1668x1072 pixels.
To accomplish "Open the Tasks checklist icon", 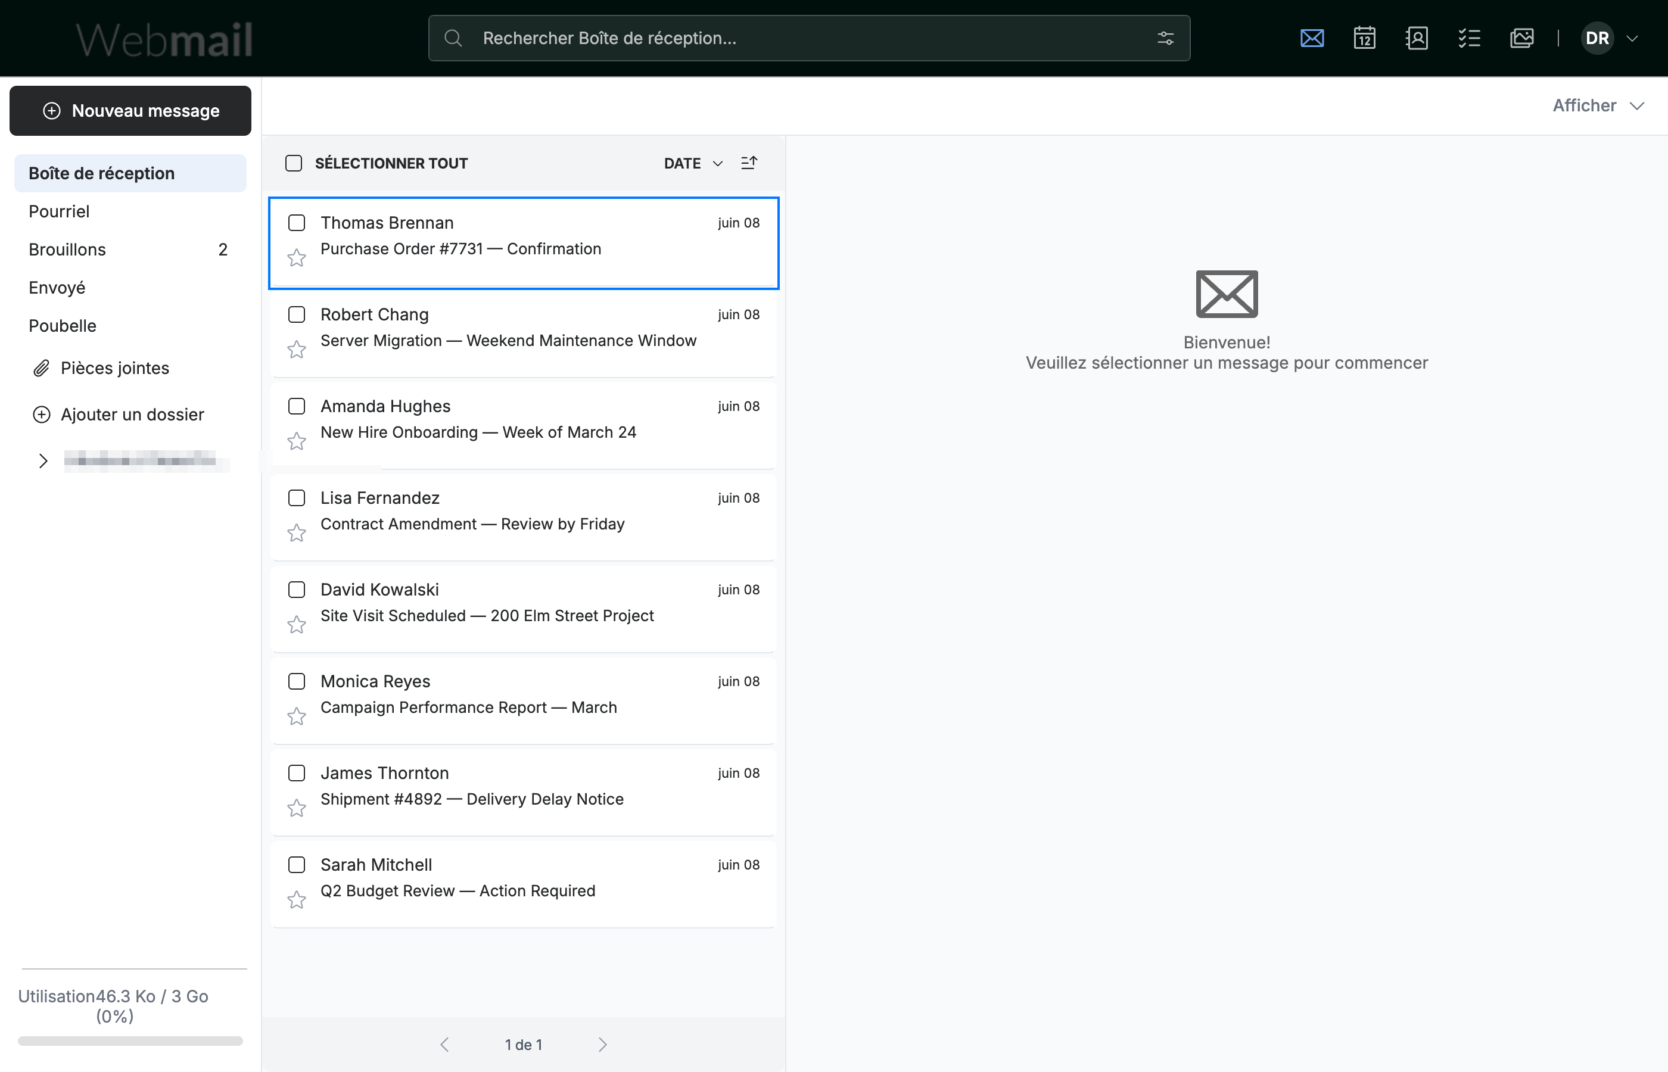I will click(1469, 38).
